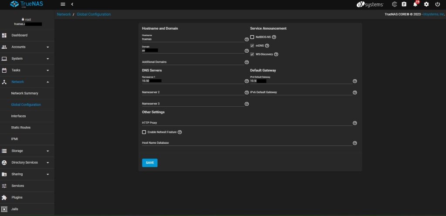
Task: Expand the Directory Services menu arrow
Action: click(48, 162)
